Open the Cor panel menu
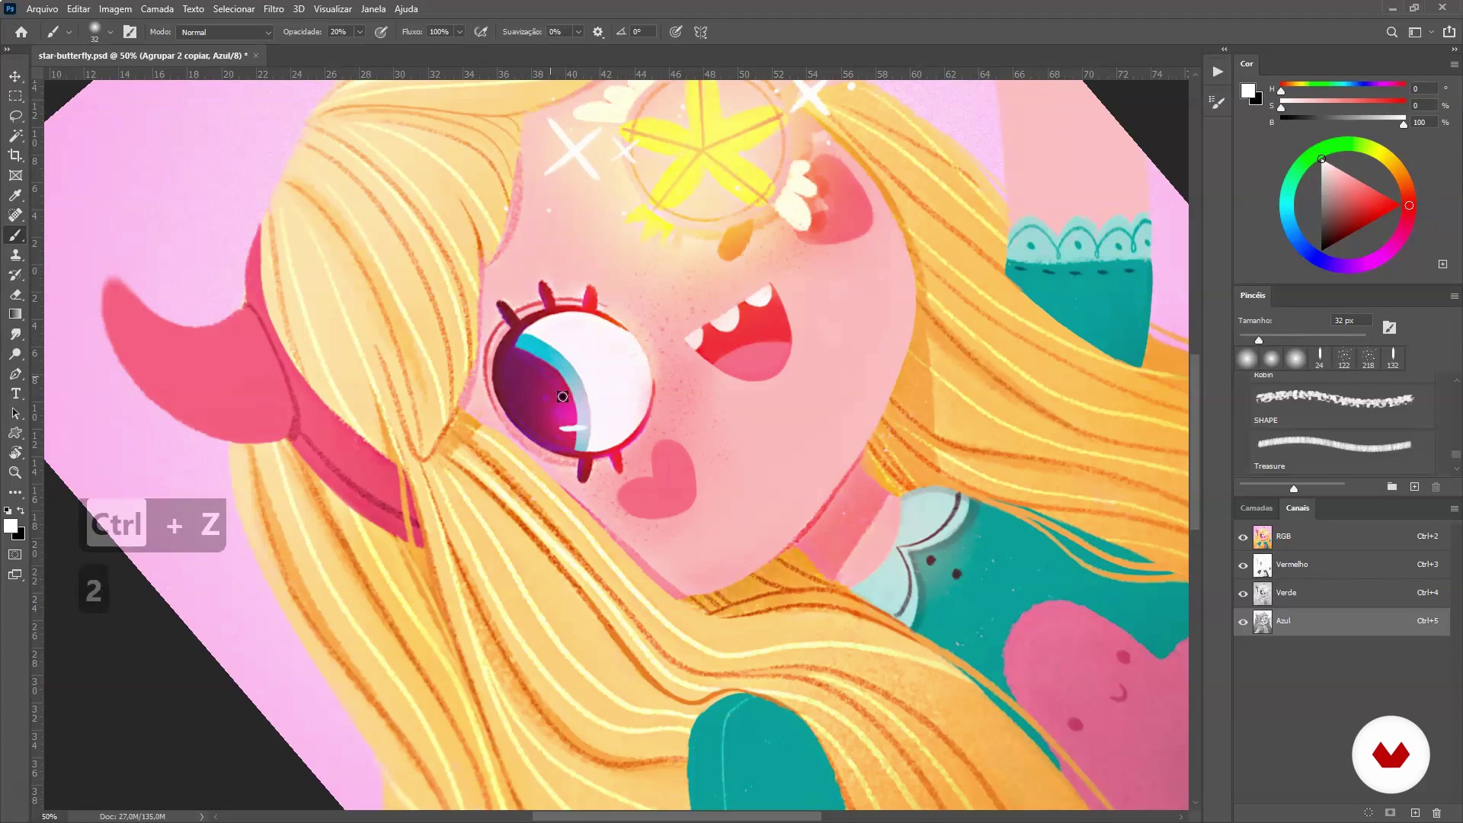Viewport: 1463px width, 823px height. 1454,64
